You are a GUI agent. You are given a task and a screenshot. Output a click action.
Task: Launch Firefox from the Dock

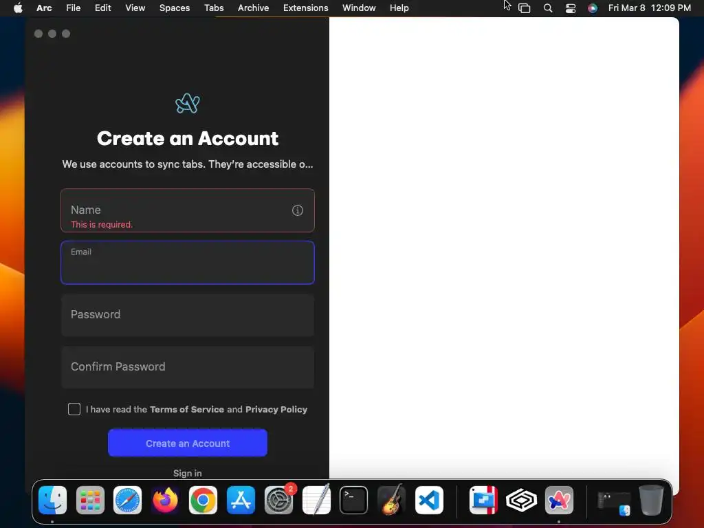[165, 500]
